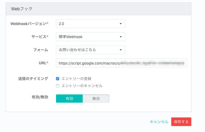Uncheck the エントリーの登録 checkbox
Image resolution: width=205 pixels, height=132 pixels.
[58, 79]
